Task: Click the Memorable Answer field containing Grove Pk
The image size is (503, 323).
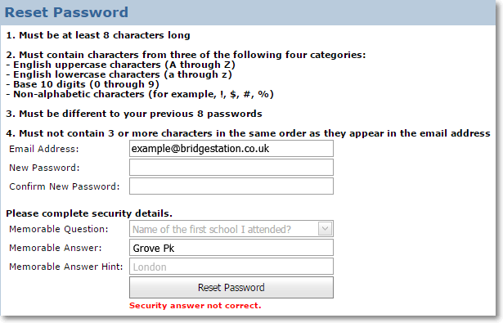Action: (231, 248)
